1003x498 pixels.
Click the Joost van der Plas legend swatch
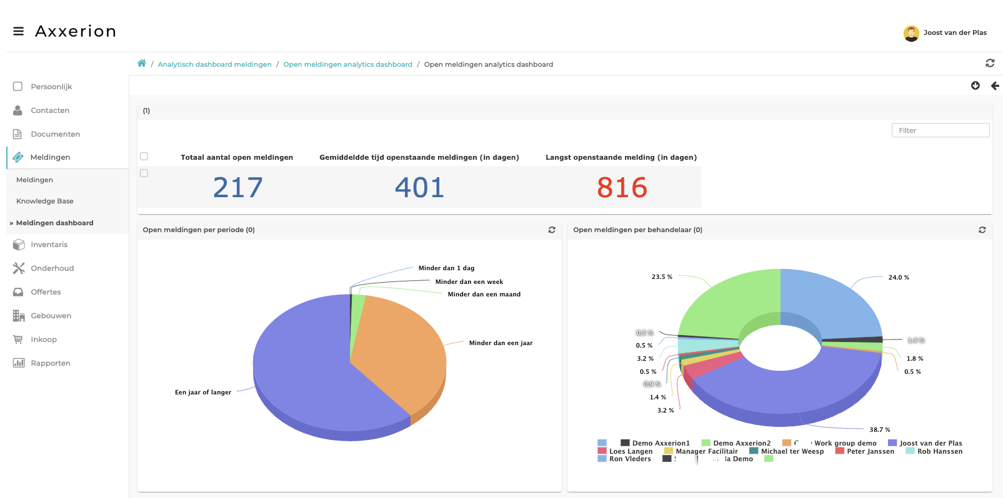tap(892, 443)
